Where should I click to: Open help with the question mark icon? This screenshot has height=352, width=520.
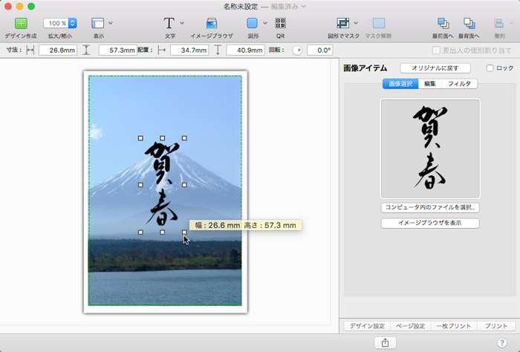(501, 342)
